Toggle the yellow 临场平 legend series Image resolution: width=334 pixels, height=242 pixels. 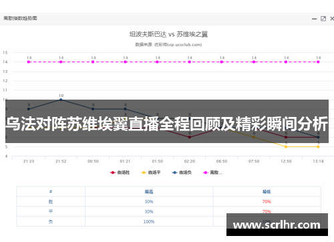click(x=151, y=172)
